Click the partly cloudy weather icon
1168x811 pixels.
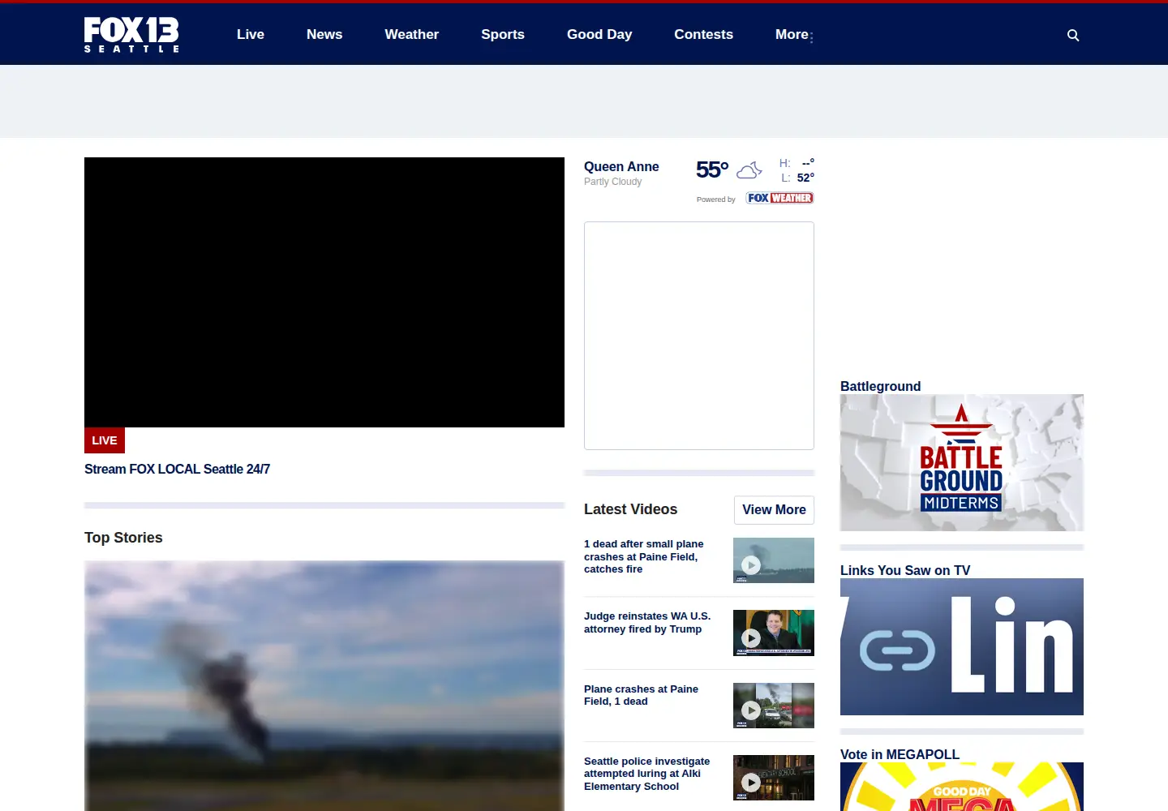[x=749, y=170]
